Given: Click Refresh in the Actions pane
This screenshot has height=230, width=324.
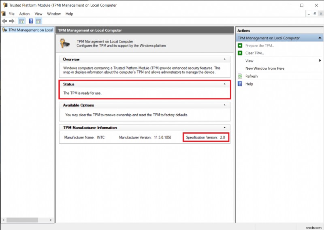Looking at the screenshot, I should [252, 76].
